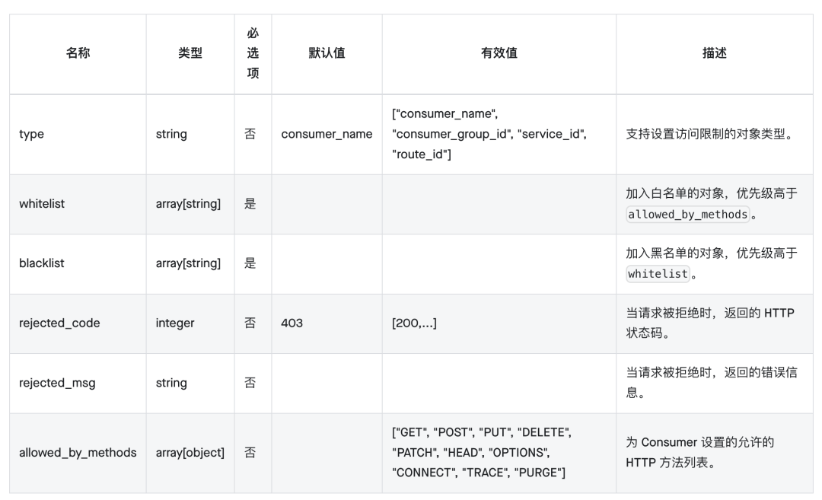Click the HTTP methods valid values list
The height and width of the screenshot is (500, 822).
click(x=481, y=453)
